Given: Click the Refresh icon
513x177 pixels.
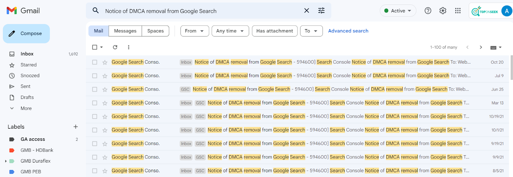Looking at the screenshot, I should tap(115, 47).
